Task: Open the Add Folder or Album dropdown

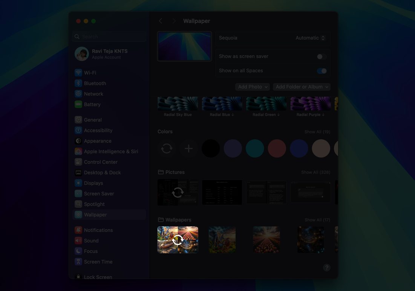Action: click(302, 87)
